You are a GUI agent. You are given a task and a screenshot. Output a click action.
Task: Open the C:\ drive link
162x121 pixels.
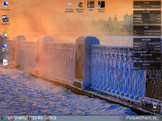(135, 31)
